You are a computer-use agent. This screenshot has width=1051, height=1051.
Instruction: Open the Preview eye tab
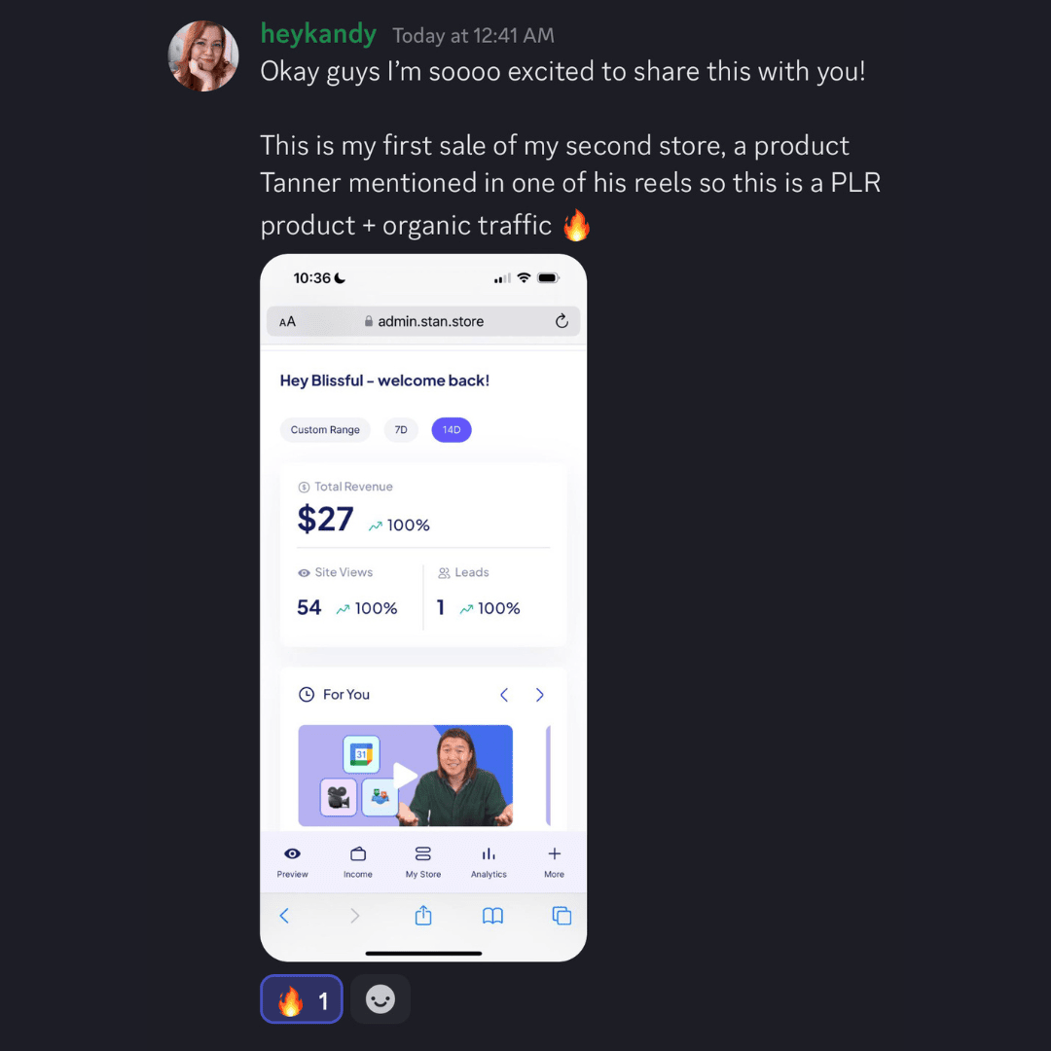pos(292,862)
